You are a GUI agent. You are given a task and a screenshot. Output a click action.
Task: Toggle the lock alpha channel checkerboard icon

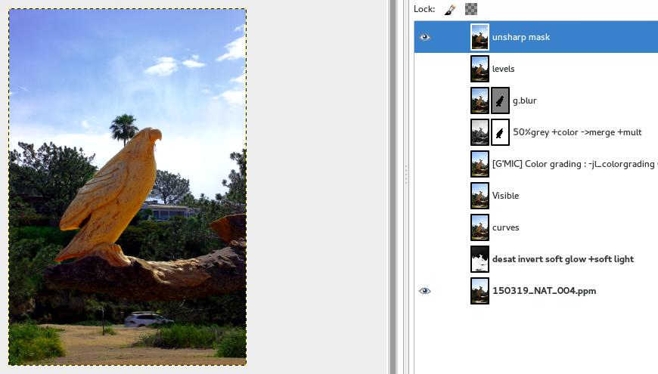coord(471,9)
